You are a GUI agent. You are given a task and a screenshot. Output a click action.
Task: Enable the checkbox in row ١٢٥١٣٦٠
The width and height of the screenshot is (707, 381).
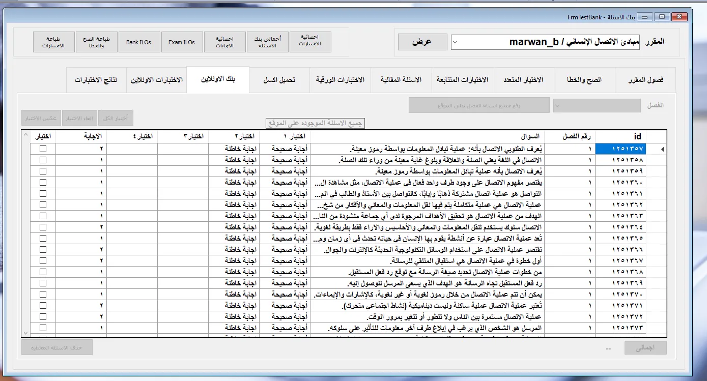pyautogui.click(x=43, y=182)
